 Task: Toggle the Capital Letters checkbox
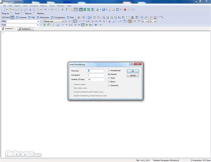(x=73, y=85)
